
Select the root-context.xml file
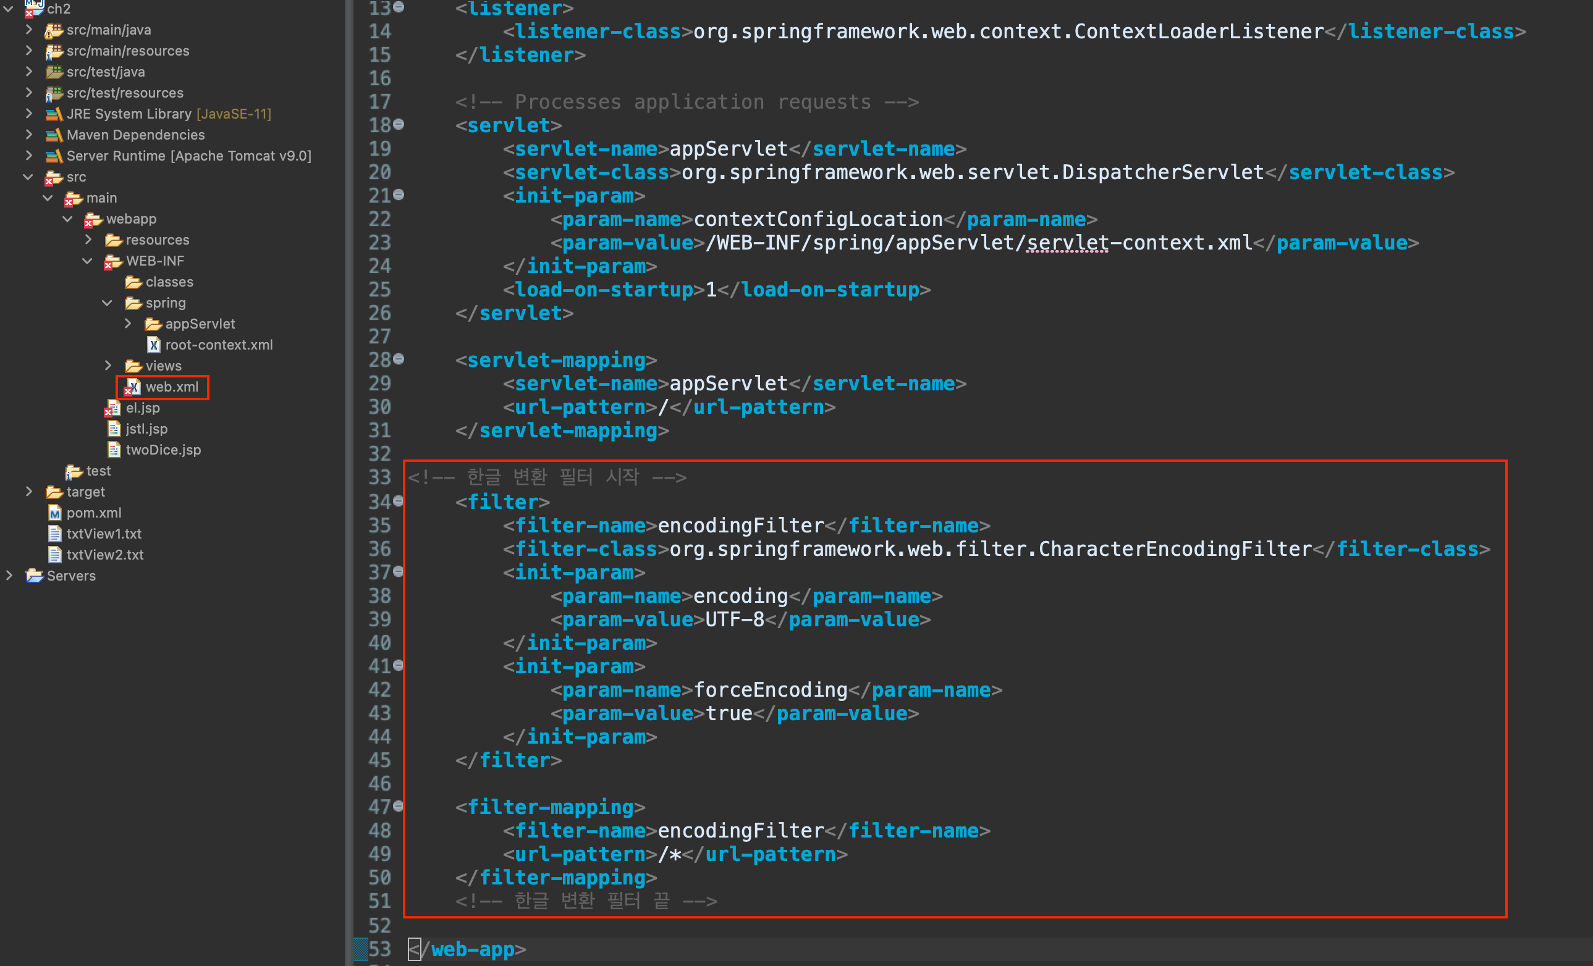(219, 345)
